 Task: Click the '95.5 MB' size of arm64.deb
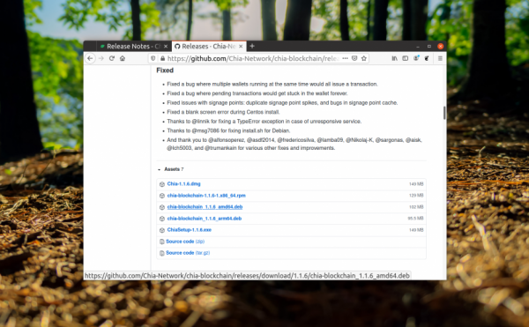(x=415, y=219)
